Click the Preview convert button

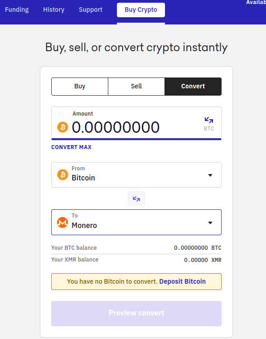(x=136, y=314)
